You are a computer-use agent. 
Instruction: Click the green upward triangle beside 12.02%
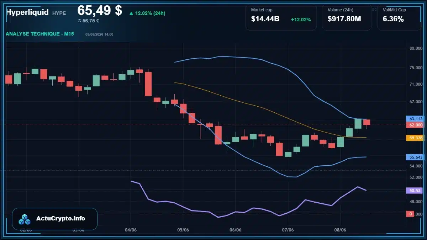131,13
